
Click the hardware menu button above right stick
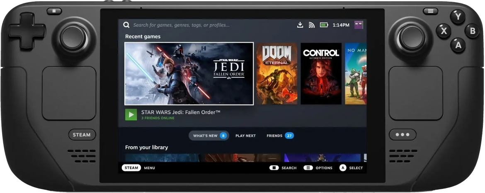[431, 11]
